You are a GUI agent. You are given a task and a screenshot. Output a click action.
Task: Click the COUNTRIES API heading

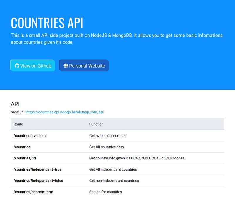click(47, 23)
